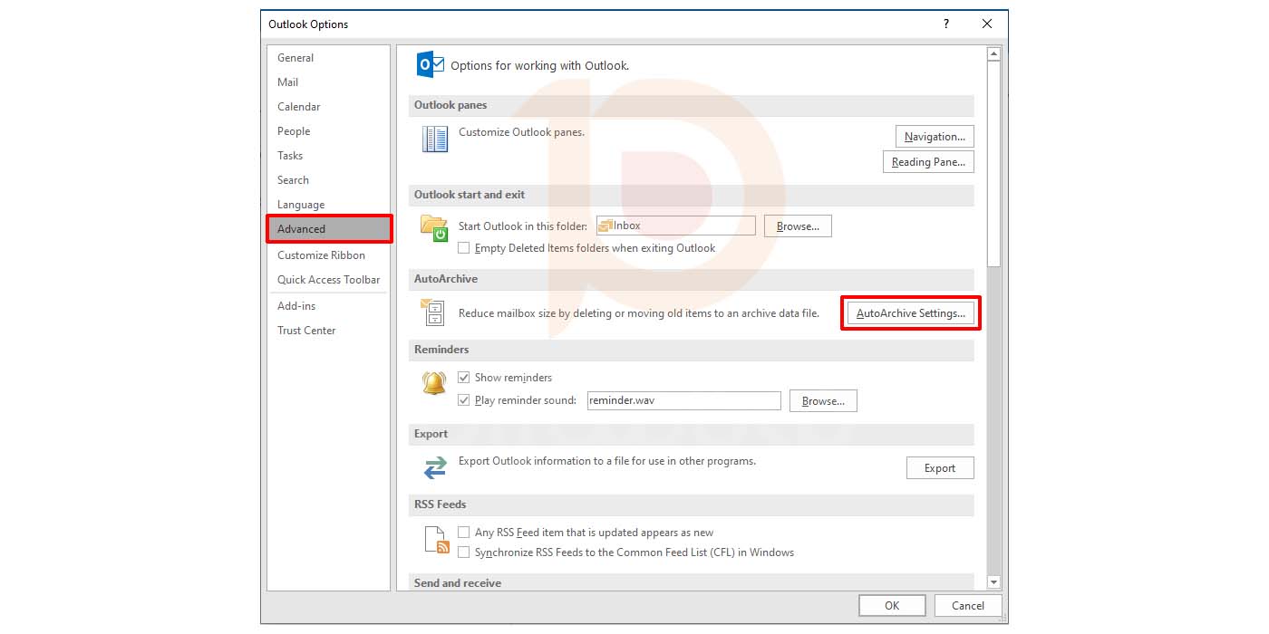Click the Outlook logo icon in header
Viewport: 1269px width, 634px height.
coord(430,65)
